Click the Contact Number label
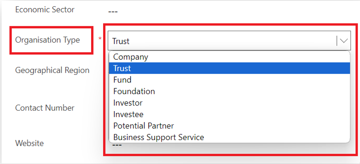 (x=45, y=108)
